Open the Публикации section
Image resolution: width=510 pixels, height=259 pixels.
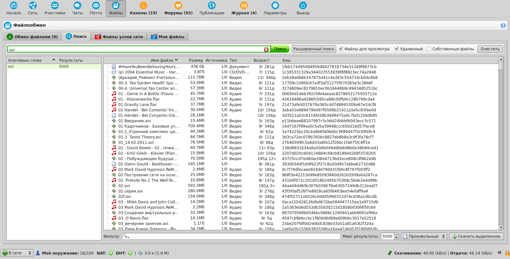[x=212, y=9]
